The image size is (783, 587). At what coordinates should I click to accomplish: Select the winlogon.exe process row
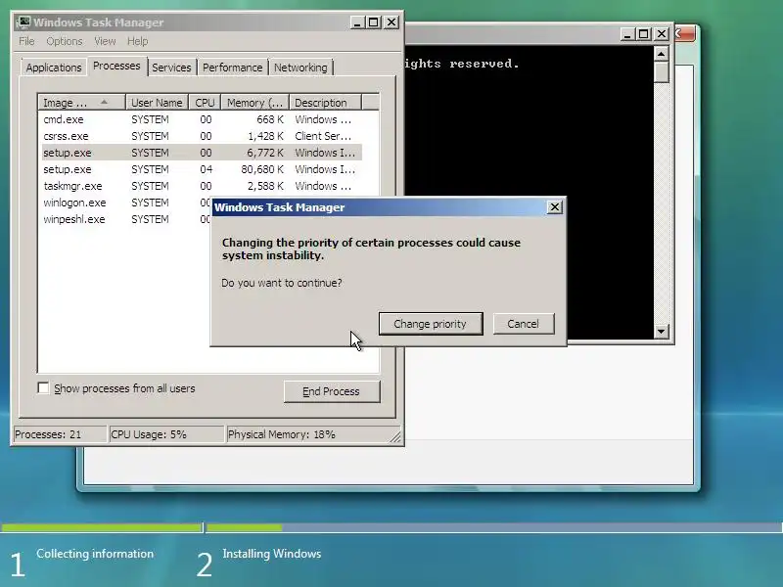click(x=125, y=203)
